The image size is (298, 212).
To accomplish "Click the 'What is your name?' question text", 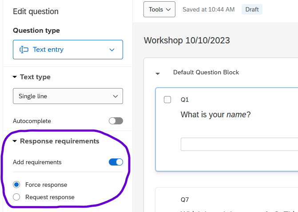I will pos(215,115).
